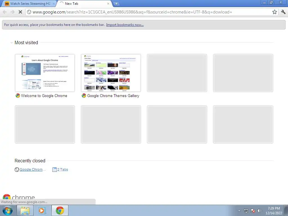The image size is (288, 216).
Task: Bookmark this page with the star icon
Action: tap(274, 12)
